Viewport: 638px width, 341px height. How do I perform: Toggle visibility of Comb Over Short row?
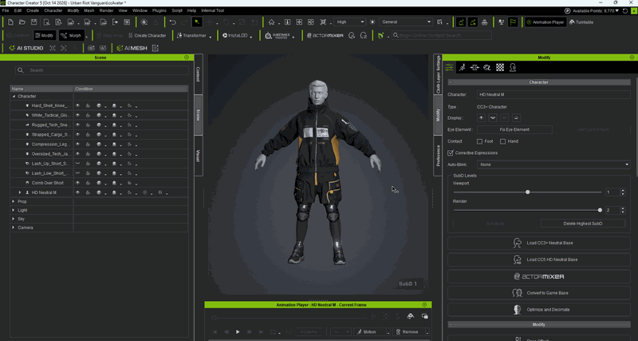tap(77, 183)
